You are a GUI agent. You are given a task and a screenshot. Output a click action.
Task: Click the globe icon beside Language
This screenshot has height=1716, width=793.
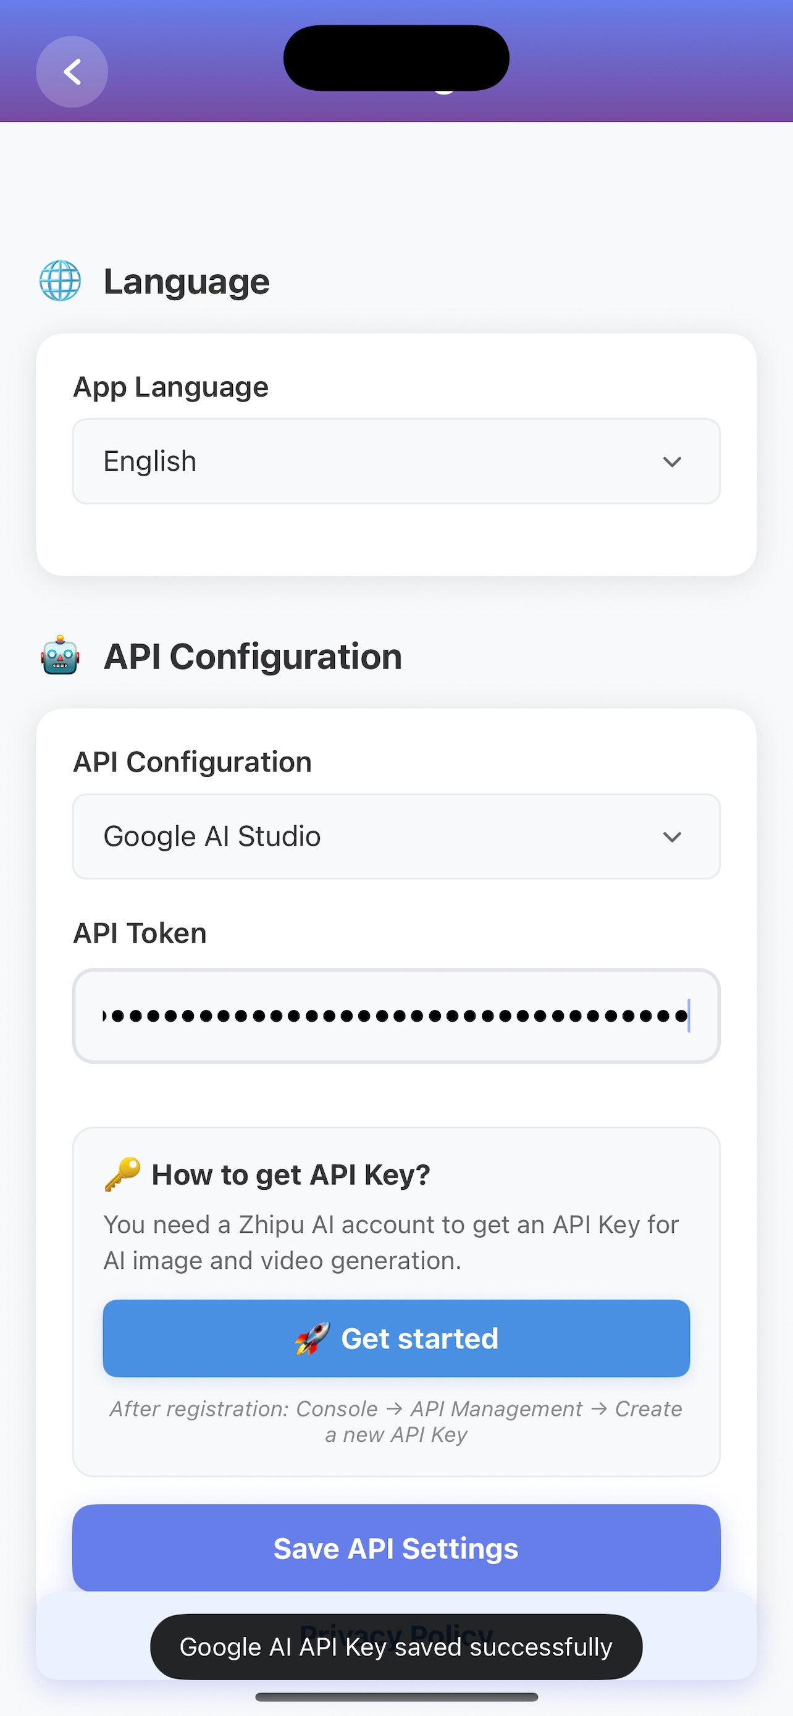(60, 280)
